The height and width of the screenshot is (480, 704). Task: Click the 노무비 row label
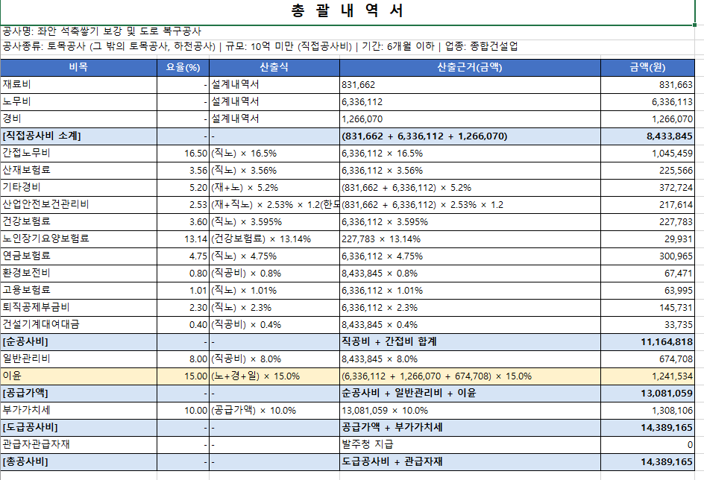click(x=78, y=102)
